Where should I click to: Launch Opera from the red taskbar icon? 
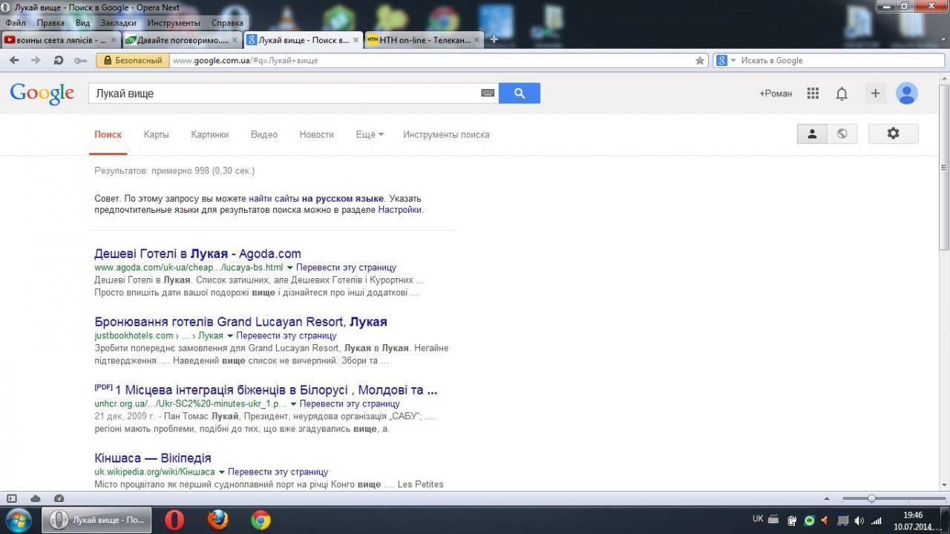(174, 520)
